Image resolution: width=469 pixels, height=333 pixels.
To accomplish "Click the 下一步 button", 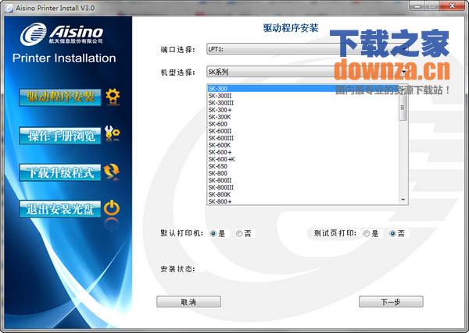I will pos(391,302).
